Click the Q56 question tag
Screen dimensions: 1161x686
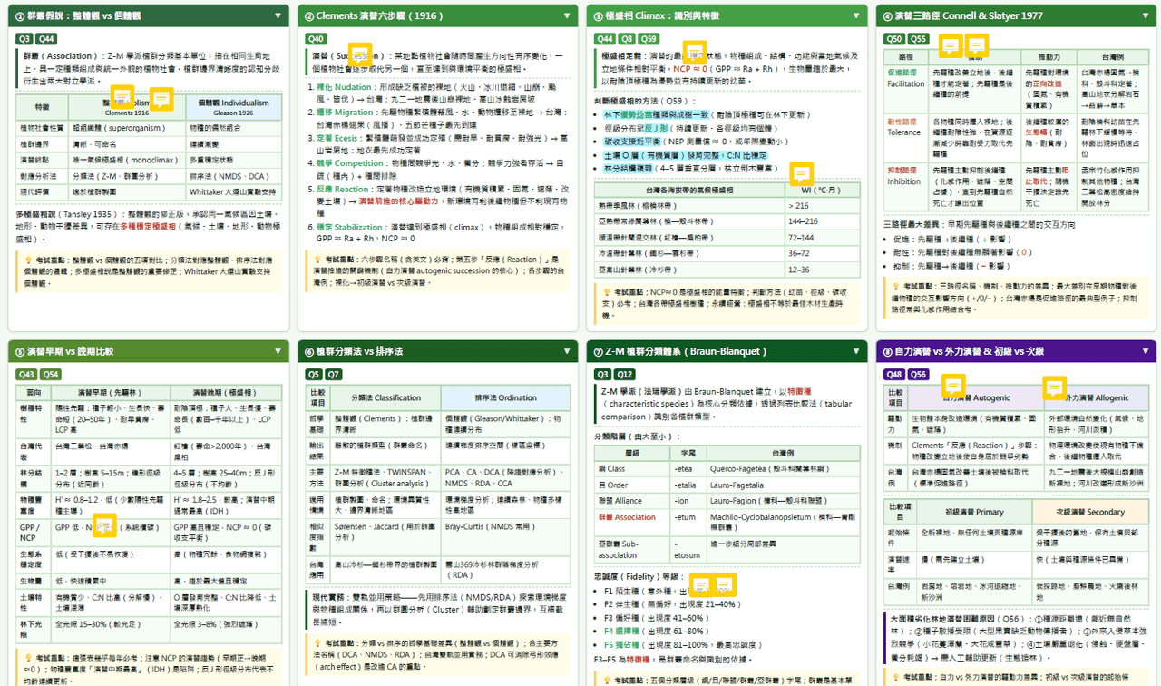click(918, 374)
